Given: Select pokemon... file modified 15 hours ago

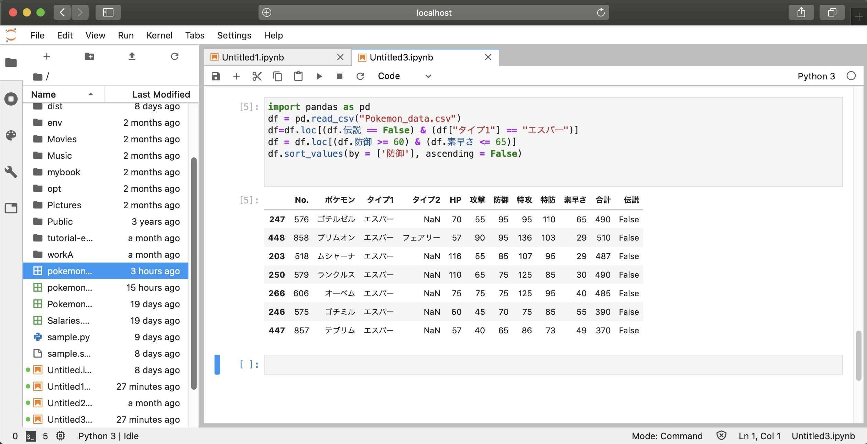Looking at the screenshot, I should coord(106,288).
